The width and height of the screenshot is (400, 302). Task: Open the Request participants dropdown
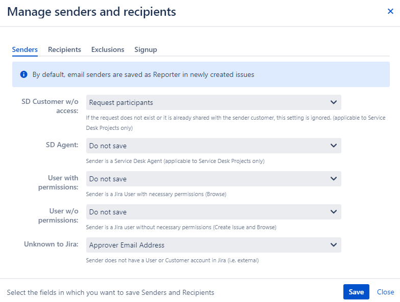click(x=213, y=102)
